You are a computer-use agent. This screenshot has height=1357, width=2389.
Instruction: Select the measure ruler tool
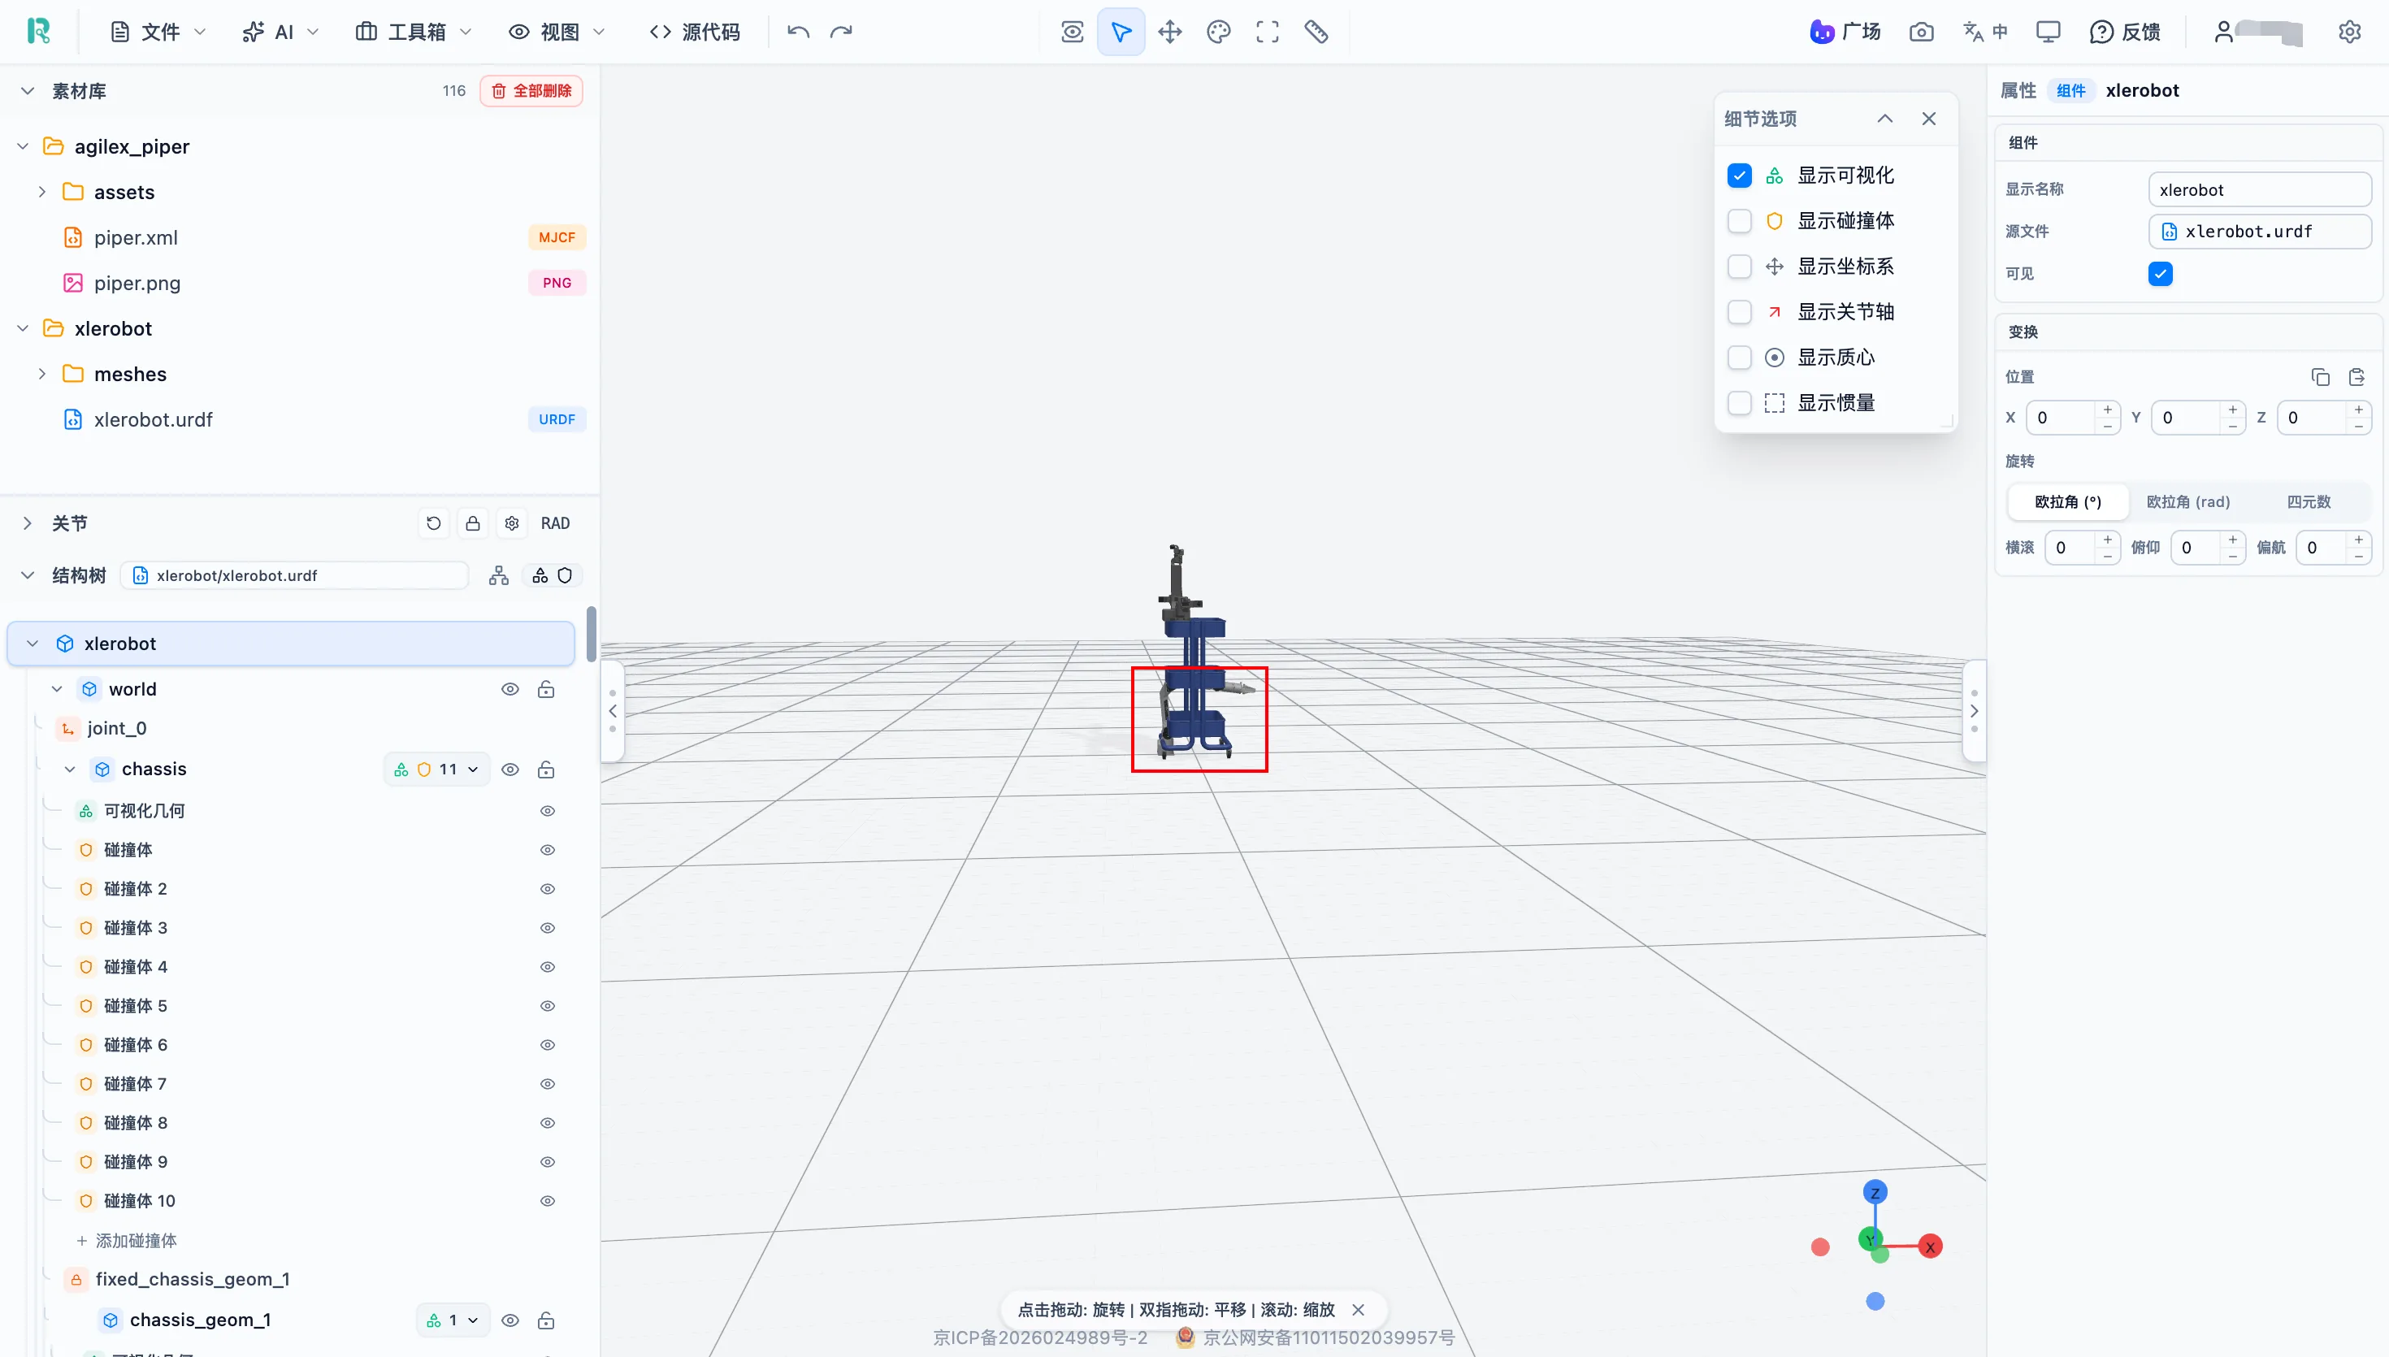pyautogui.click(x=1316, y=32)
